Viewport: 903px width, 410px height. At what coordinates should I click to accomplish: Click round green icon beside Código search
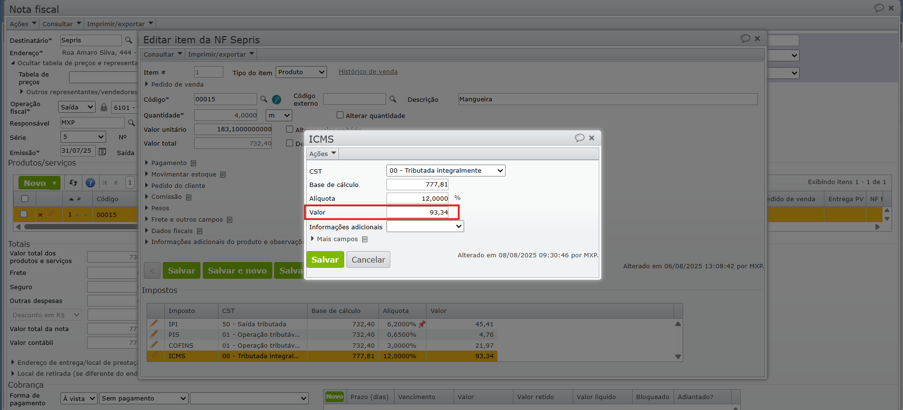pyautogui.click(x=277, y=99)
